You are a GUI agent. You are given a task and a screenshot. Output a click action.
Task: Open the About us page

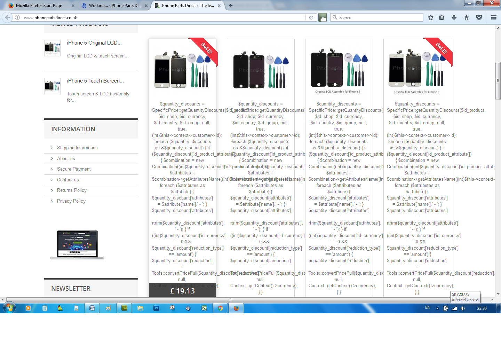point(66,158)
